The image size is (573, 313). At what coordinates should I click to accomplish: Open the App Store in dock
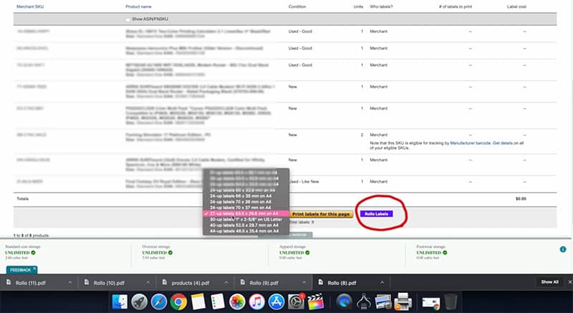click(276, 302)
